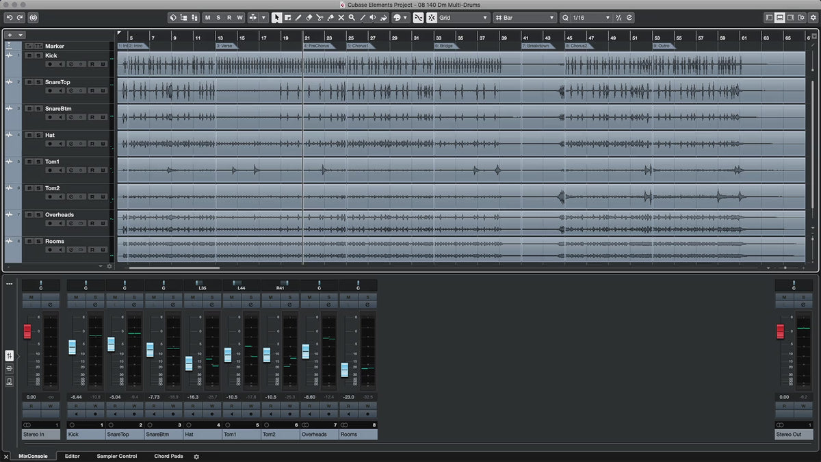Click the add track plus button
Screen dimensions: 821x462
point(10,34)
